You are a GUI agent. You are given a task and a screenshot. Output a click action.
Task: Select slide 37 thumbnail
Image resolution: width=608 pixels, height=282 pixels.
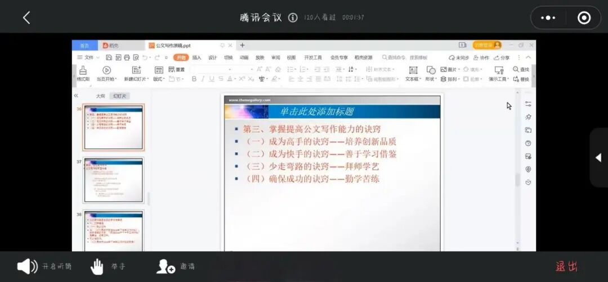pyautogui.click(x=114, y=180)
